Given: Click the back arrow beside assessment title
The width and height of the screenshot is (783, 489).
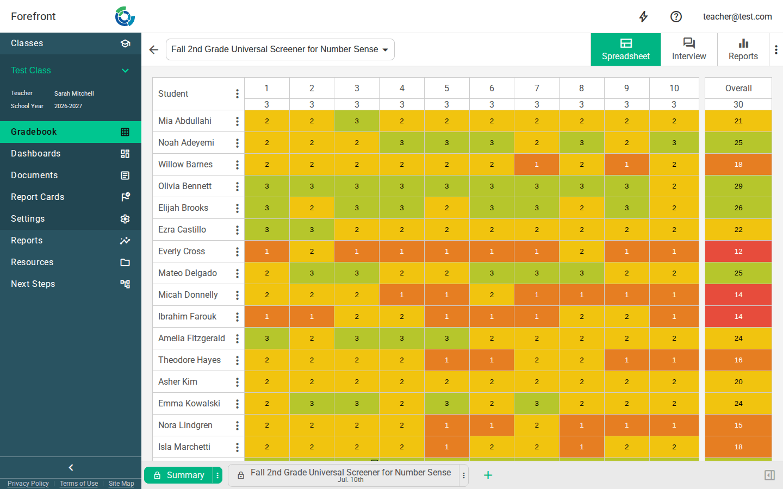Looking at the screenshot, I should coord(154,49).
